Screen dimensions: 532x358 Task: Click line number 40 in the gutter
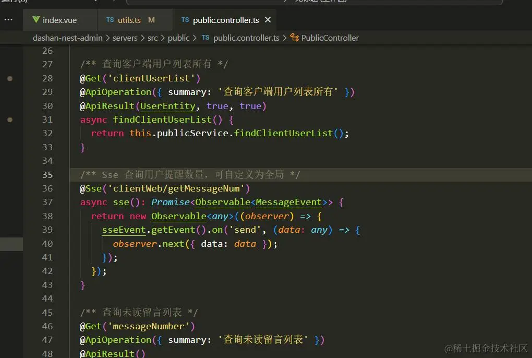pyautogui.click(x=47, y=244)
